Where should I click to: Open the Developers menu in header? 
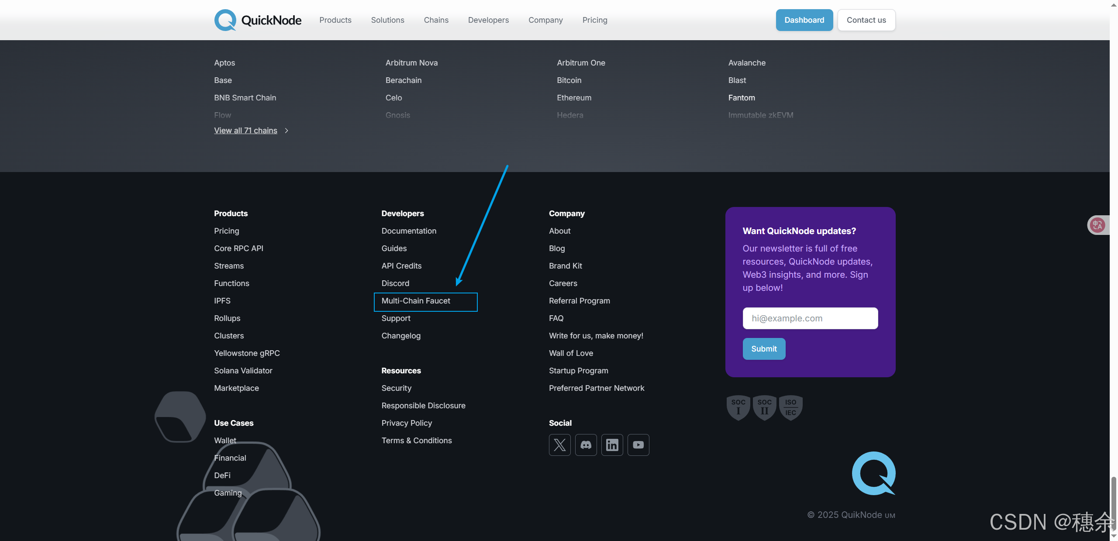(x=489, y=20)
